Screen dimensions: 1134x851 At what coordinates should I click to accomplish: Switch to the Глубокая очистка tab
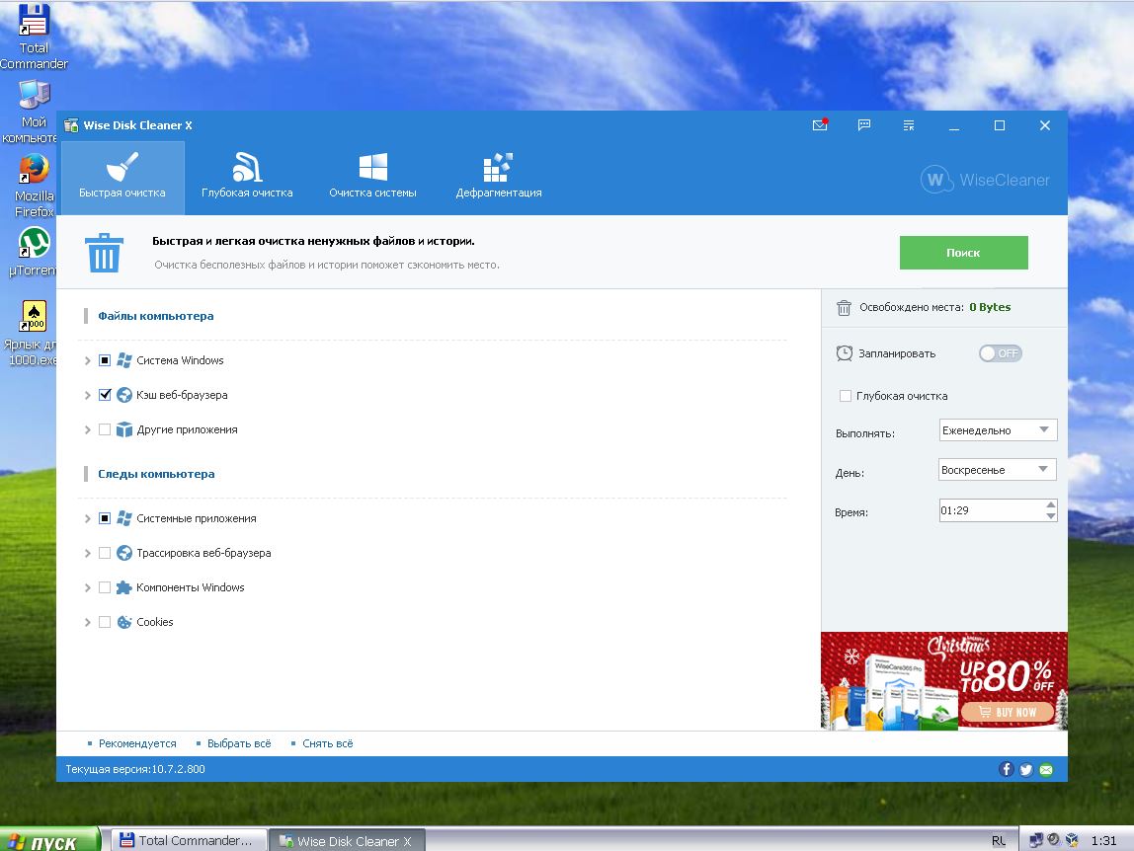[247, 178]
